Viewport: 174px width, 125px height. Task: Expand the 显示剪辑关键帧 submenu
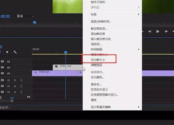[x=112, y=107]
